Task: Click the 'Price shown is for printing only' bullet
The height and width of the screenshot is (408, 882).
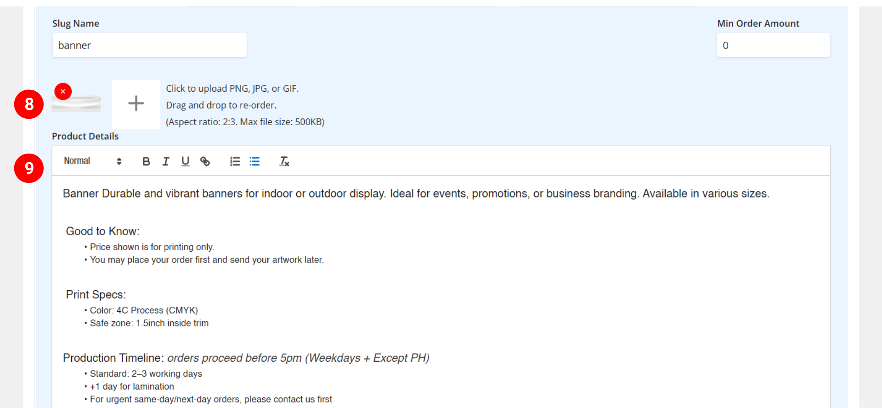Action: pos(152,247)
